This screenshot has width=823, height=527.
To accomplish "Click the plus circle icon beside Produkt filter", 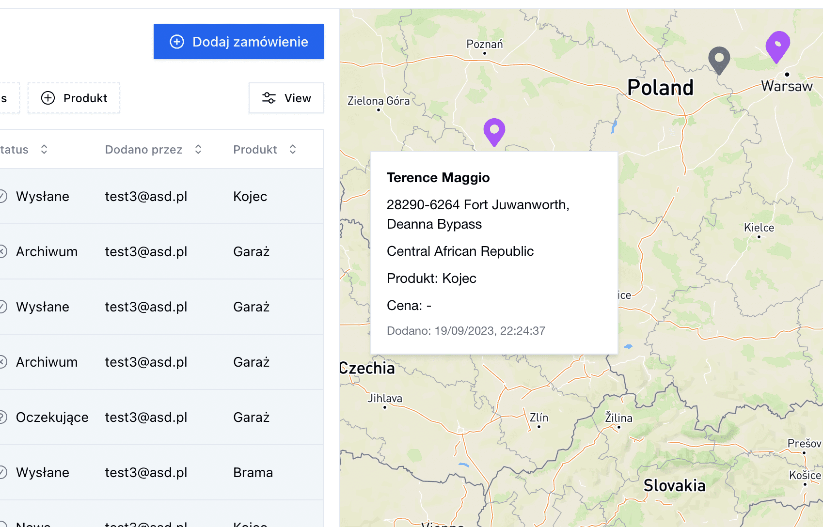I will coord(48,98).
